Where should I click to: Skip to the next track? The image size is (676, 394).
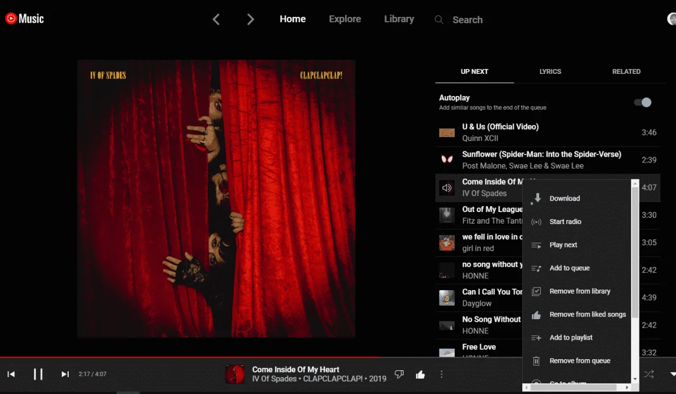(x=65, y=374)
